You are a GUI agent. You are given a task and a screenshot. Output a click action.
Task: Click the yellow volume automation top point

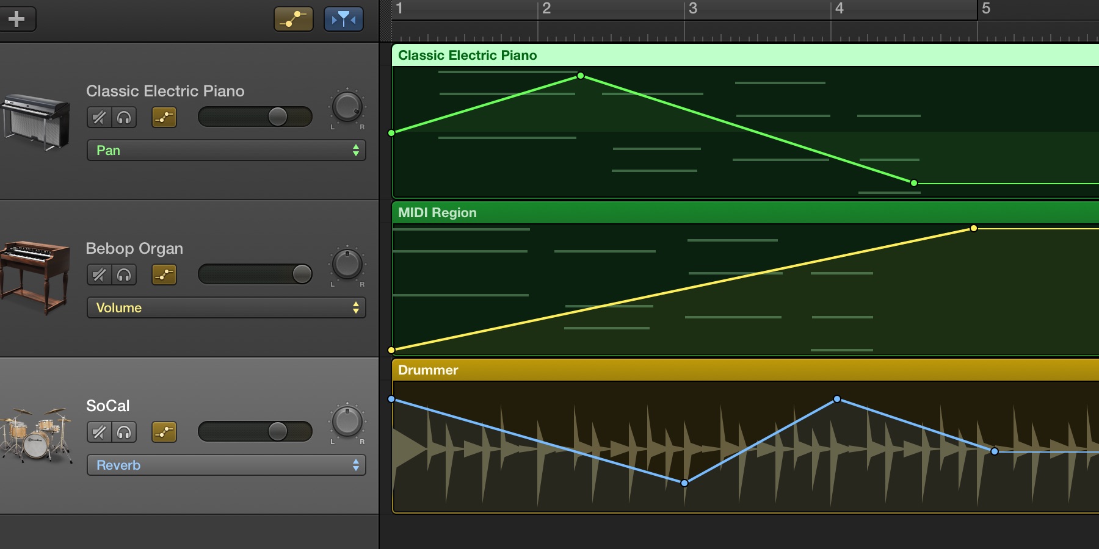(x=974, y=228)
